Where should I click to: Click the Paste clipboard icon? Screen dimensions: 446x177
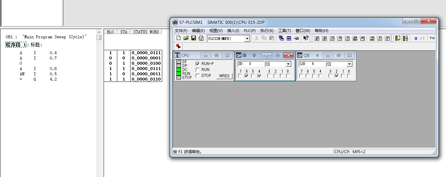pyautogui.click(x=272, y=38)
